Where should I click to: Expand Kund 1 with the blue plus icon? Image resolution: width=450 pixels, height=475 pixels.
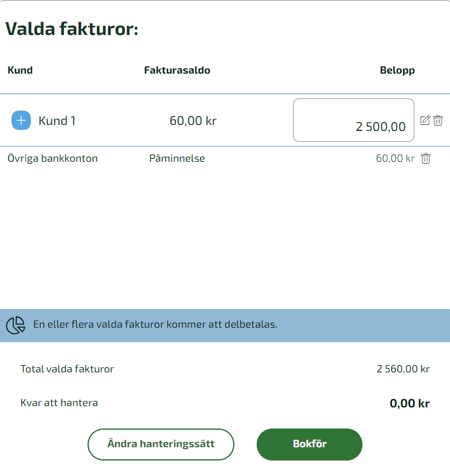21,121
